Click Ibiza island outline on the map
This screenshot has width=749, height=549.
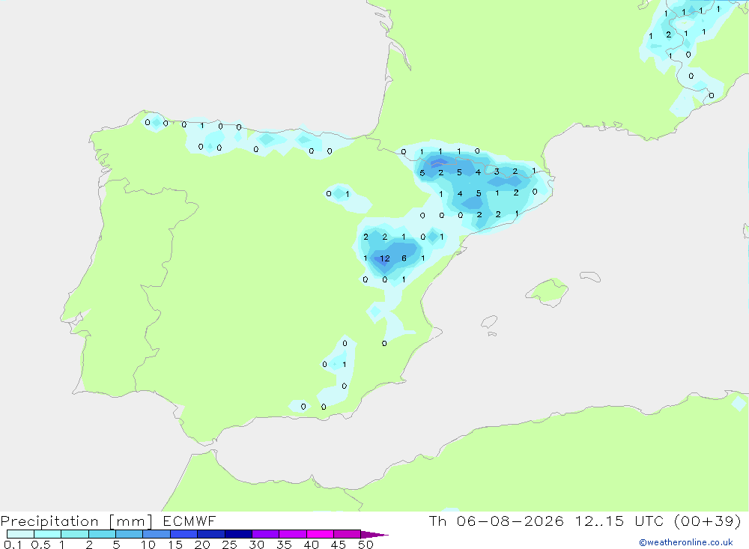(490, 322)
